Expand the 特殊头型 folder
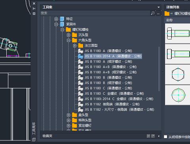This screenshot has height=144, width=190. (68, 120)
